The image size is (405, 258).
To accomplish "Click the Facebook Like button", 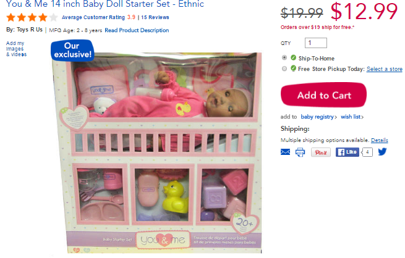I will (347, 152).
